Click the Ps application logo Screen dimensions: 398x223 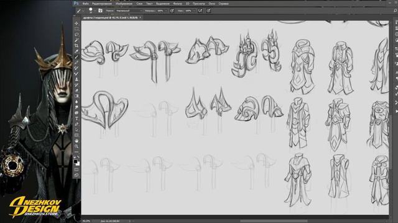[x=76, y=3]
